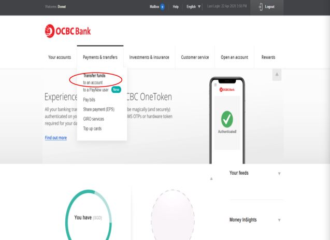Click the OCBC Bank logo
Screen dimensions: 330x240
[68, 31]
